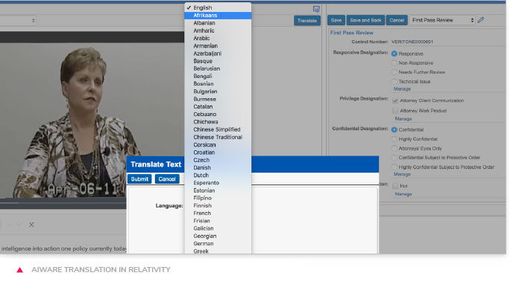Viewport: 522px width, 293px height.
Task: Click the blue X icon below the video
Action: 31,225
